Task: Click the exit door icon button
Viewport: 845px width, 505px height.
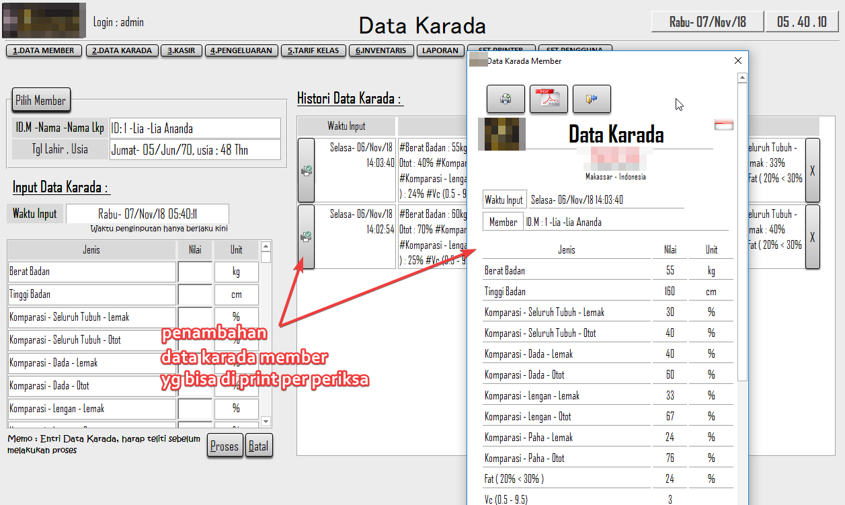Action: point(592,100)
